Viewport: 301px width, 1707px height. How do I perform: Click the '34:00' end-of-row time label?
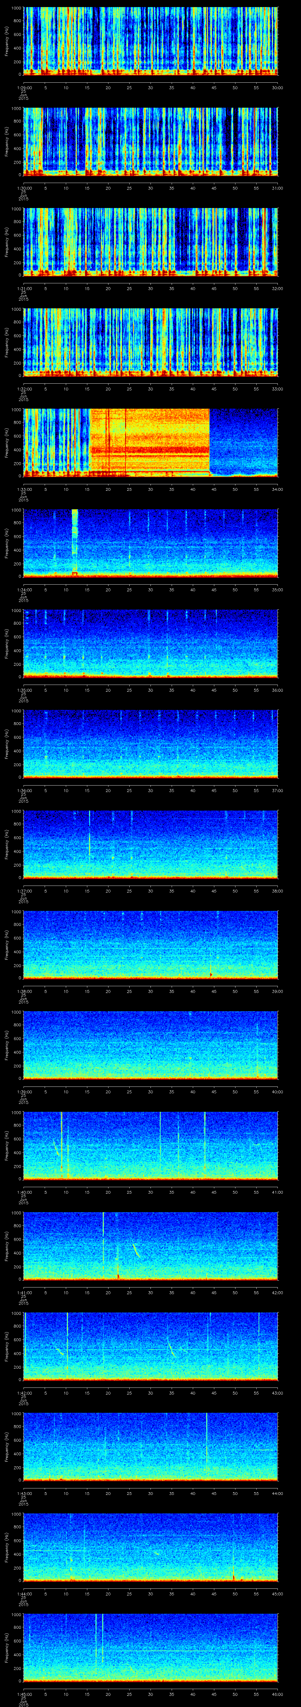pos(277,489)
